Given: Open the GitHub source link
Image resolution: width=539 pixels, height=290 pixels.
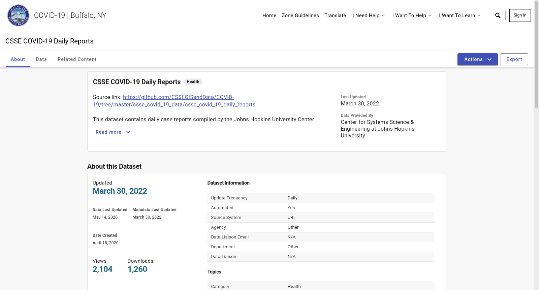Looking at the screenshot, I should pos(174,101).
